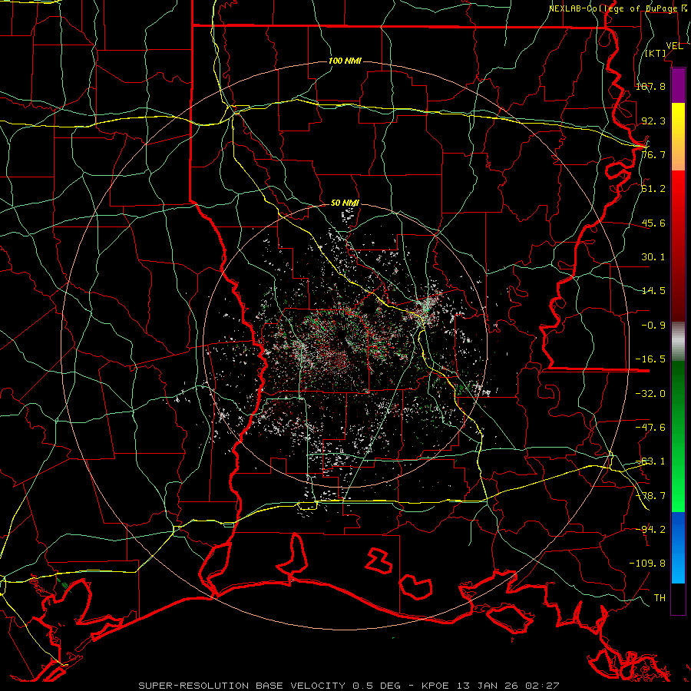Screen dimensions: 691x691
Task: Select the -109.8 value on velocity scale
Action: click(x=647, y=564)
